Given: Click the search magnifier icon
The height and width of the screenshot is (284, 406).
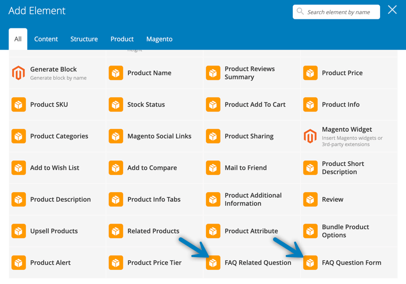Looking at the screenshot, I should click(300, 11).
